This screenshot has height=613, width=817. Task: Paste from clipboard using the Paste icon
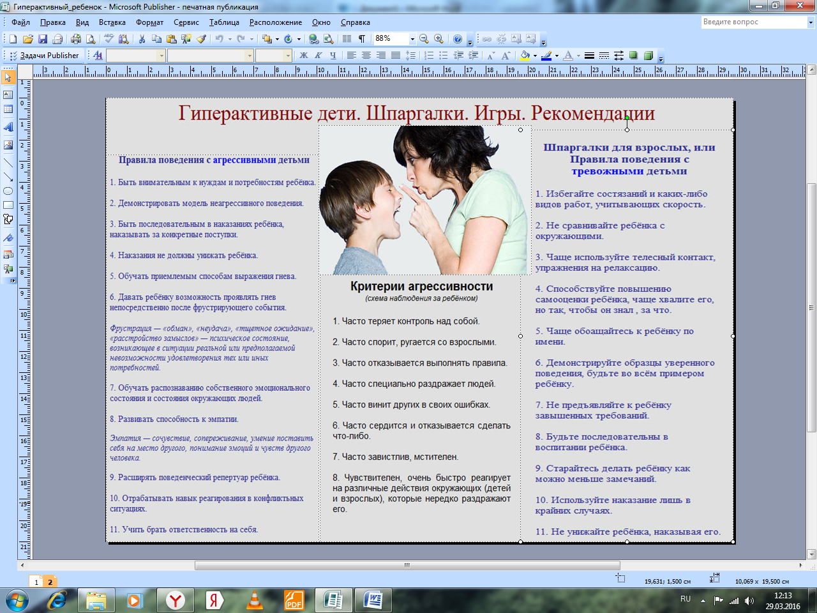[x=171, y=39]
